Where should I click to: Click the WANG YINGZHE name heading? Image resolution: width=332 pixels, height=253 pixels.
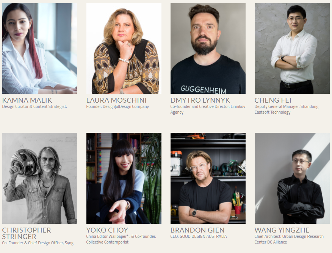(x=282, y=230)
